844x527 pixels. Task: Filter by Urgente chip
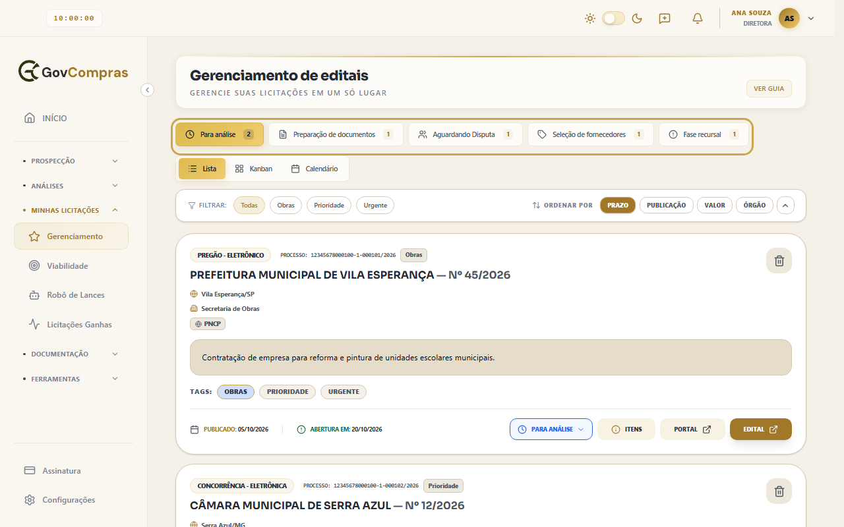[375, 206]
